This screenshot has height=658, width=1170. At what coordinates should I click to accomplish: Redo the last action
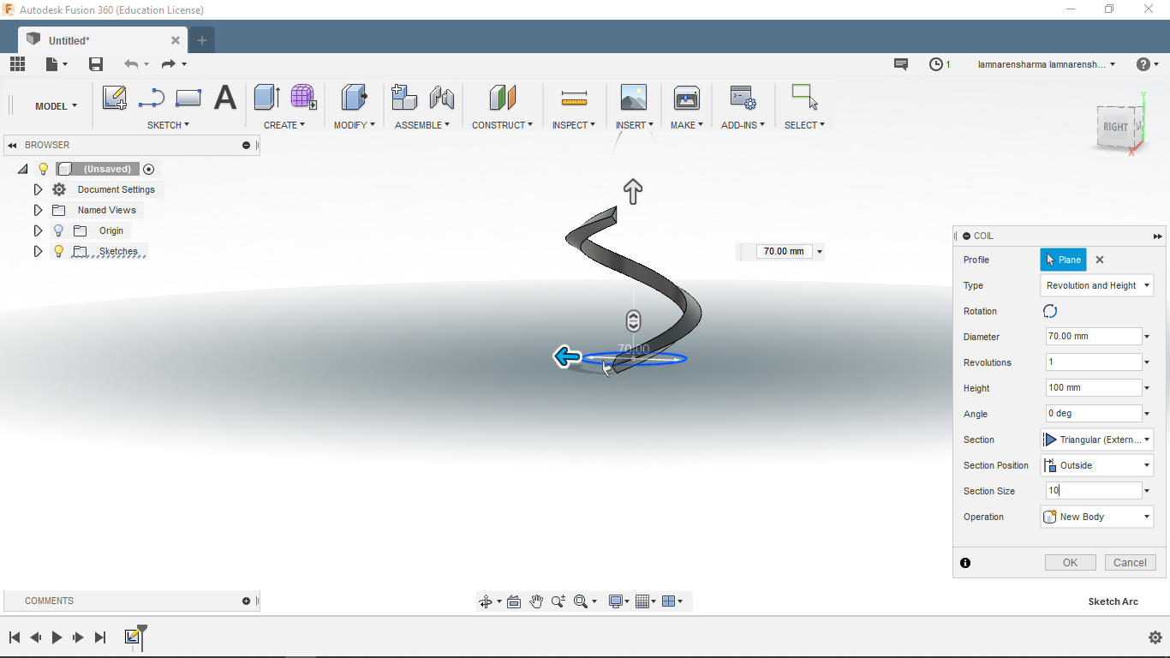(169, 64)
